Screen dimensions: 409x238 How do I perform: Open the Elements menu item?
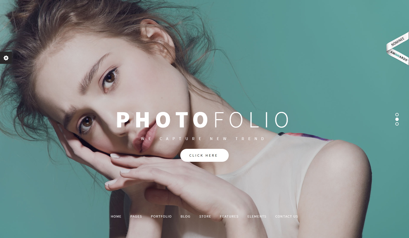257,217
